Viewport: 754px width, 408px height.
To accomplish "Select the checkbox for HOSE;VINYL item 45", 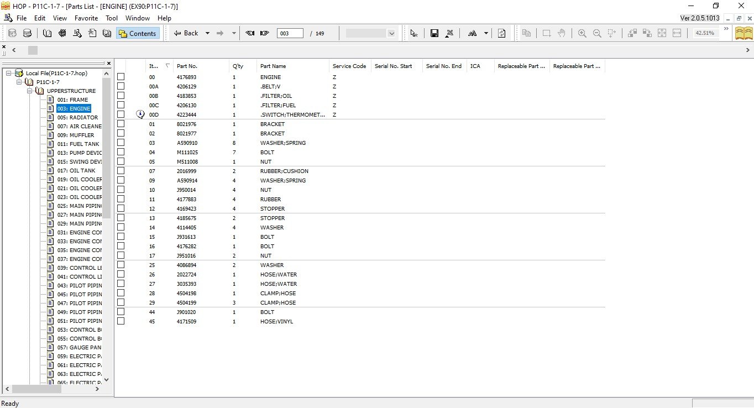I will pyautogui.click(x=121, y=321).
